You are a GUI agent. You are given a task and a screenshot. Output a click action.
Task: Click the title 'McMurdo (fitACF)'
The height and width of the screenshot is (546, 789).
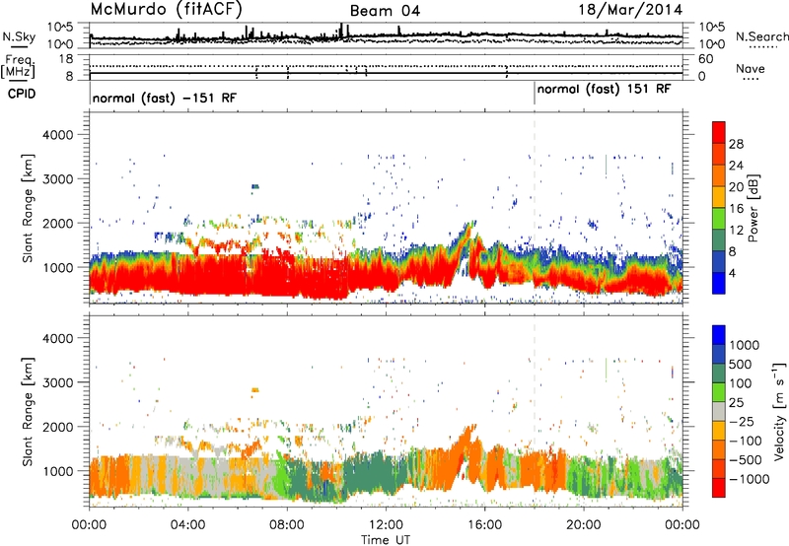166,10
